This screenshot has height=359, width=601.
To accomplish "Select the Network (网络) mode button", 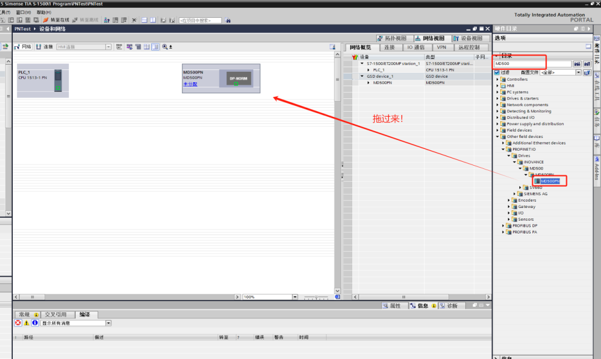I will 23,47.
